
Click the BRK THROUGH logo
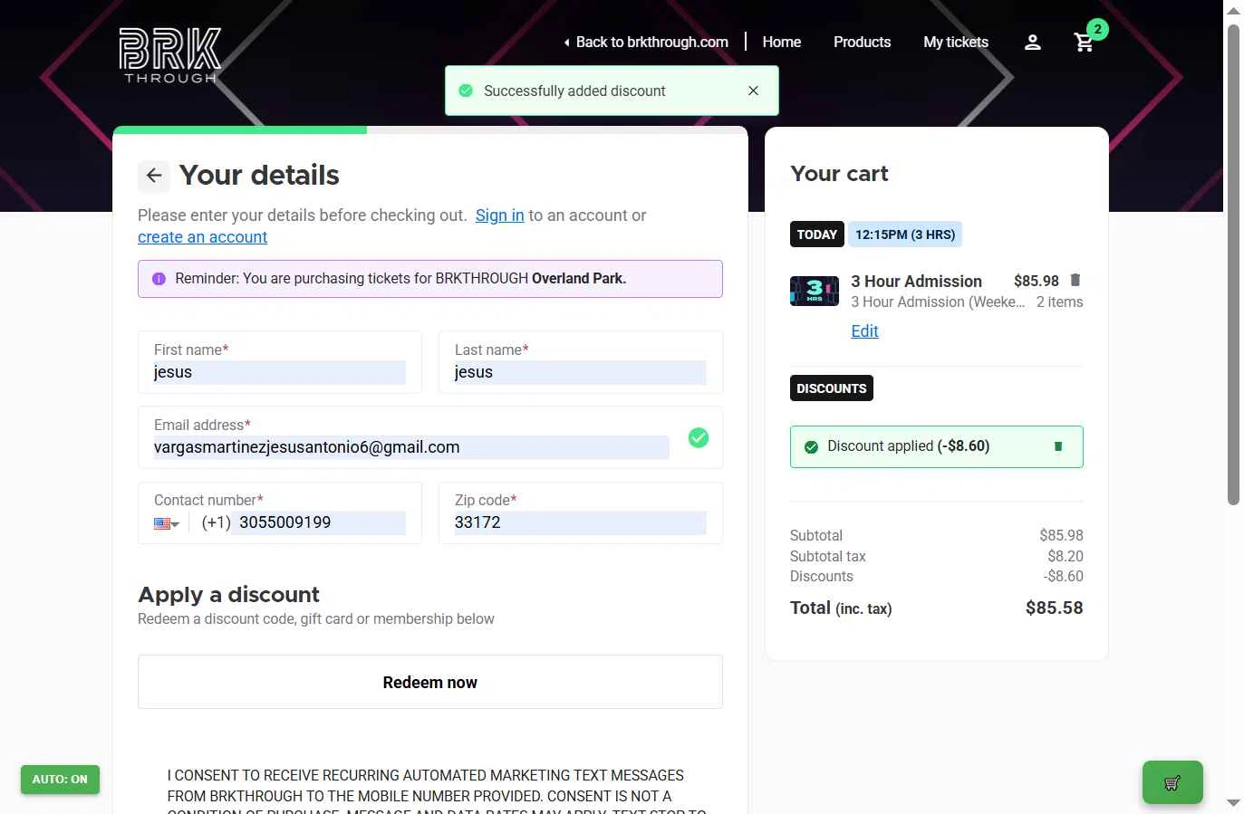pyautogui.click(x=170, y=54)
